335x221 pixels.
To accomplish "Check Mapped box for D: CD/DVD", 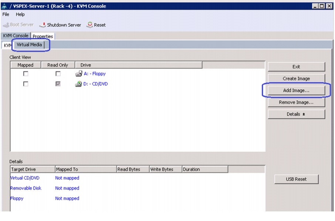I will click(x=26, y=84).
